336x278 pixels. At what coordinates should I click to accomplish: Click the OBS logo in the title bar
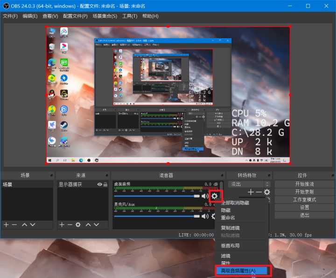coord(6,6)
